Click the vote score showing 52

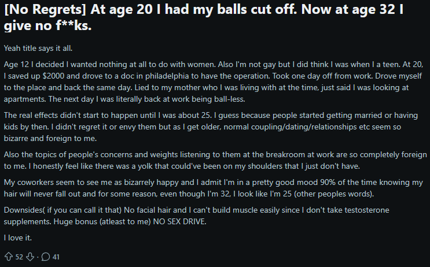pos(19,257)
